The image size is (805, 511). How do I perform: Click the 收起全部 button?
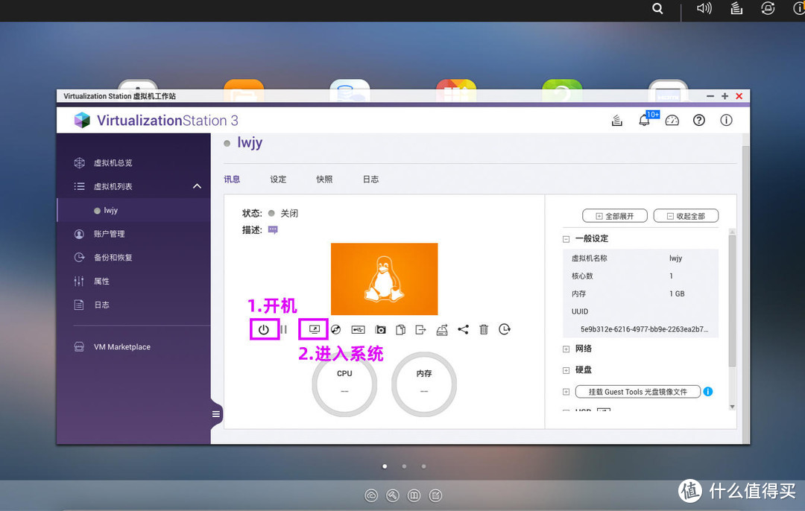click(686, 216)
